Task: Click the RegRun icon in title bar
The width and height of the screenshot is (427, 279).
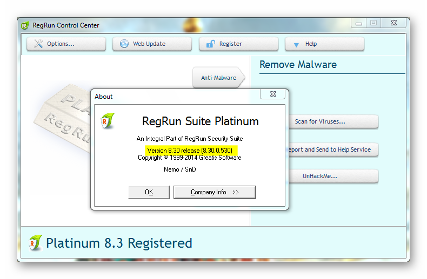Action: [x=25, y=25]
